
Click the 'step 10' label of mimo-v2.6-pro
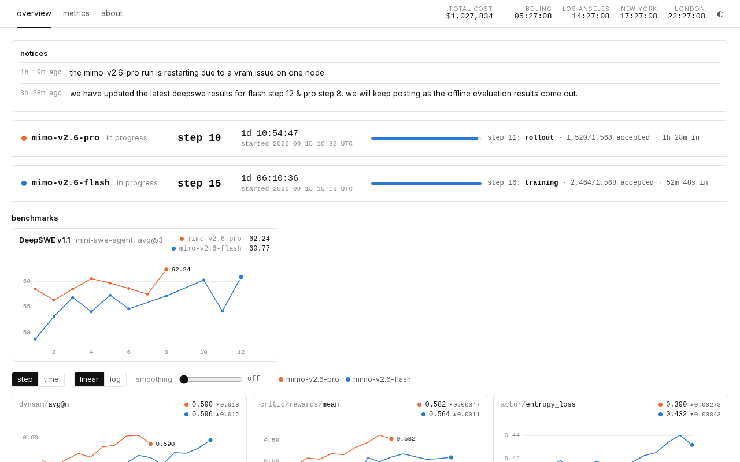click(x=199, y=138)
